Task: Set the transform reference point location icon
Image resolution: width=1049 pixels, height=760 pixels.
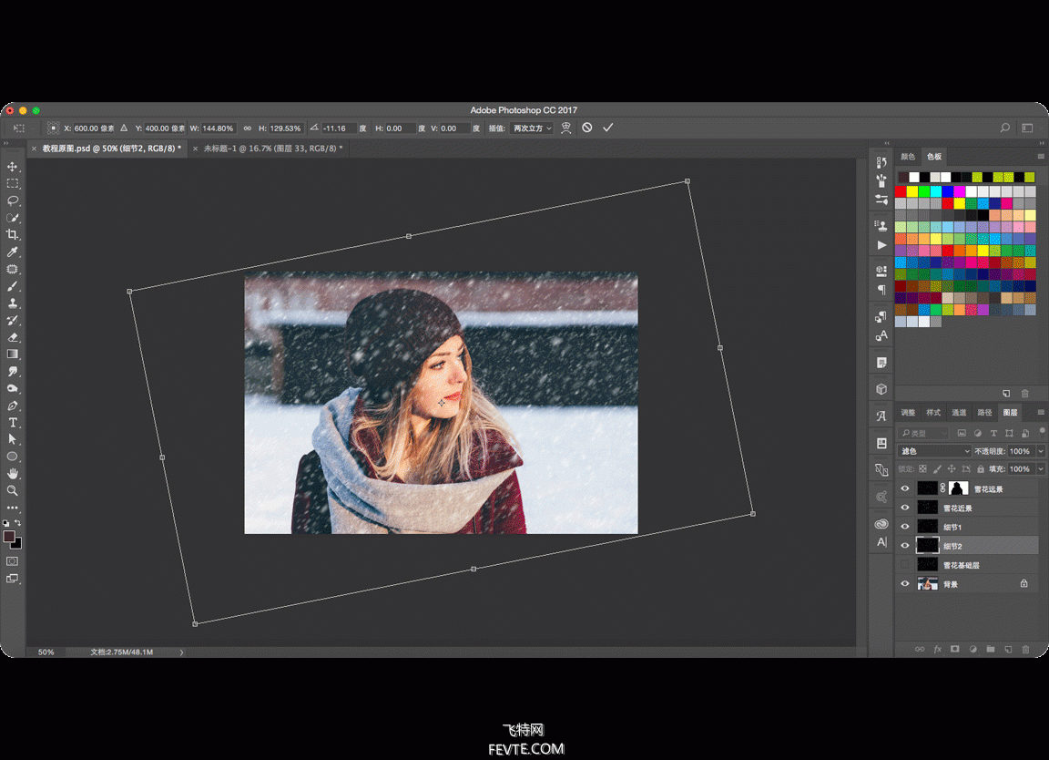Action: click(x=53, y=128)
